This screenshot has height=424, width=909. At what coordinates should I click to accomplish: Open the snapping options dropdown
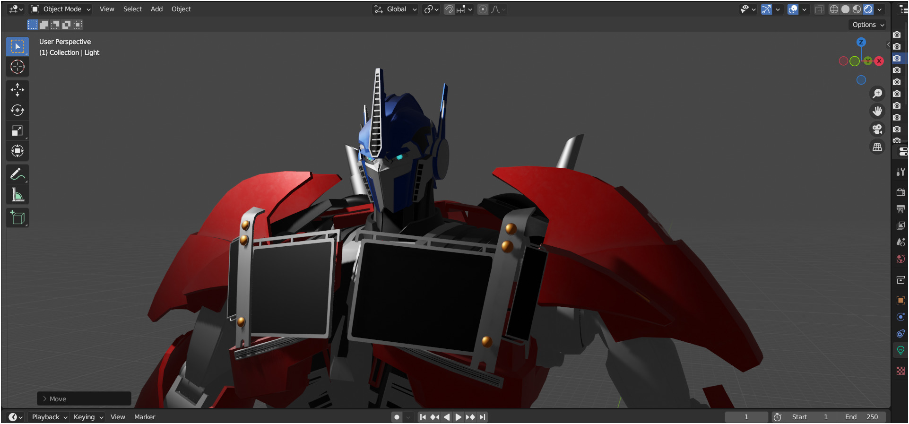click(464, 9)
